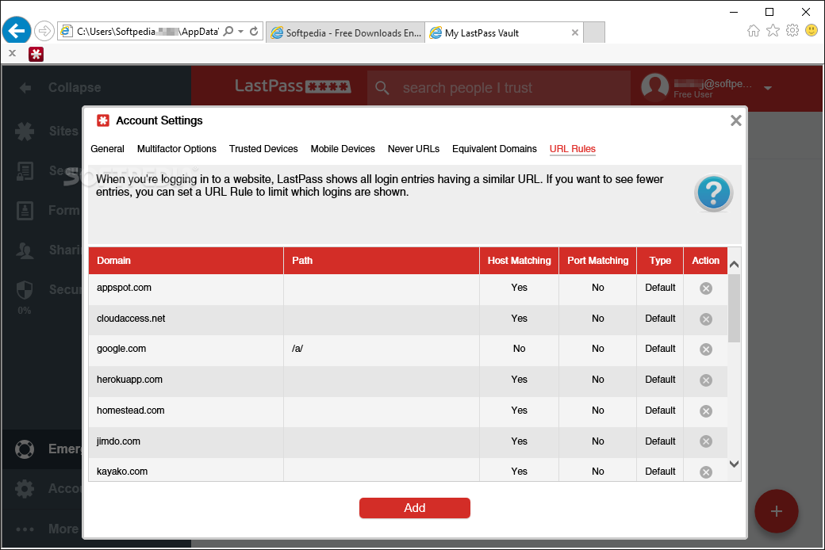825x550 pixels.
Task: Click the search people I trust field
Action: [499, 88]
